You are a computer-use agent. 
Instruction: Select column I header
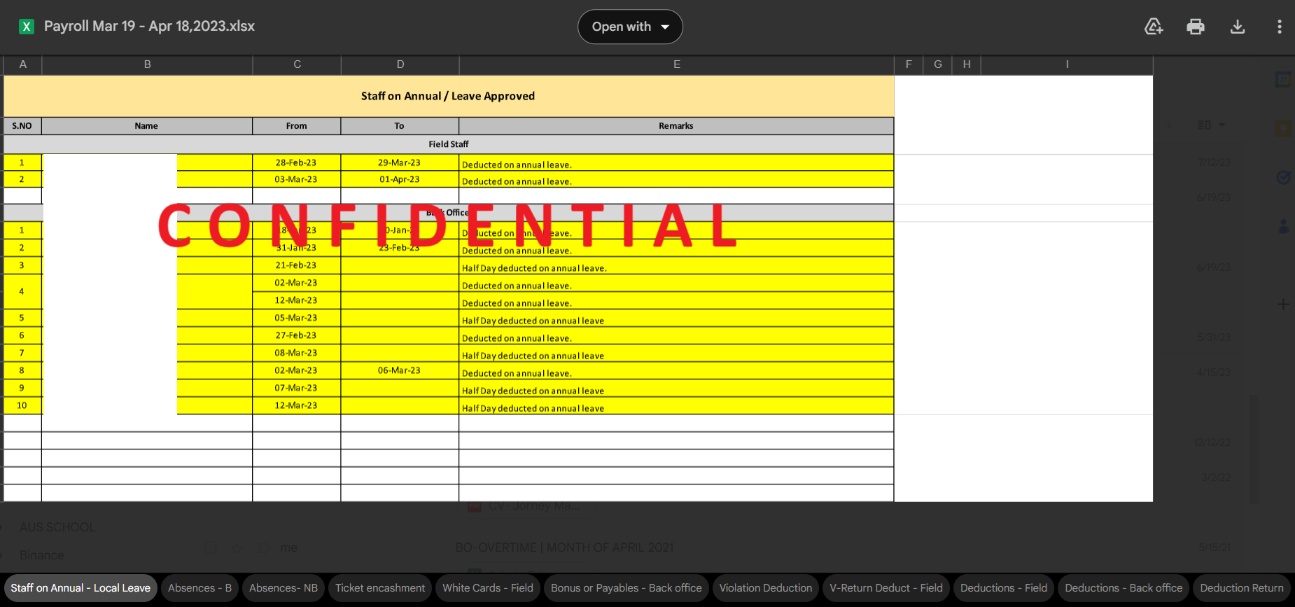click(1067, 64)
